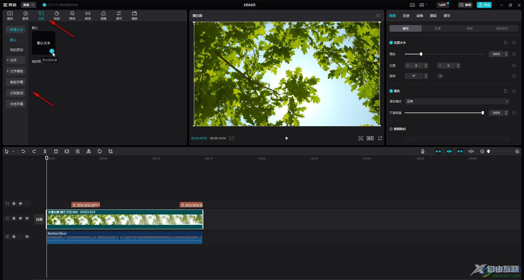Image resolution: width=524 pixels, height=280 pixels.
Task: Click the freeze frame icon in timeline toolbar
Action: click(x=67, y=151)
